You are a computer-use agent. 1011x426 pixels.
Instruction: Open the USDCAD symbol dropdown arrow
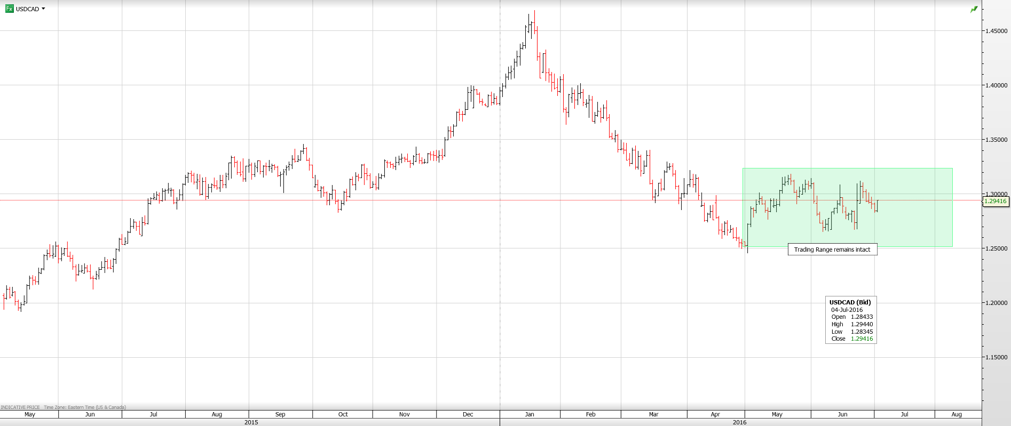click(x=43, y=9)
